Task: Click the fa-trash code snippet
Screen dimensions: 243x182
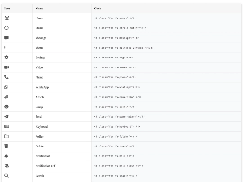Action: (115, 146)
